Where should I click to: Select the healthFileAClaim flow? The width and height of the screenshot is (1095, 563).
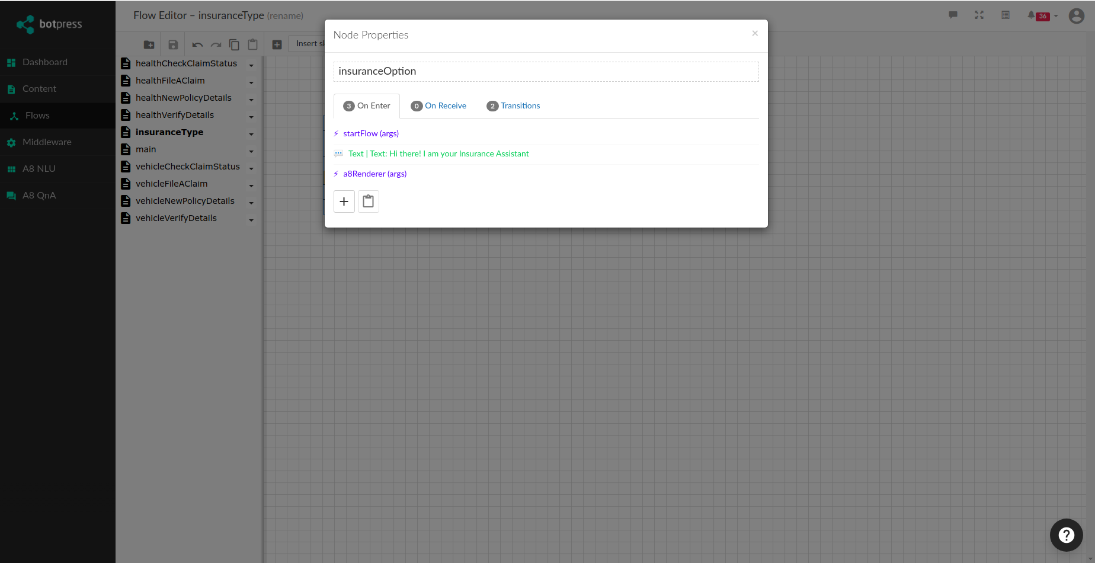(x=170, y=81)
